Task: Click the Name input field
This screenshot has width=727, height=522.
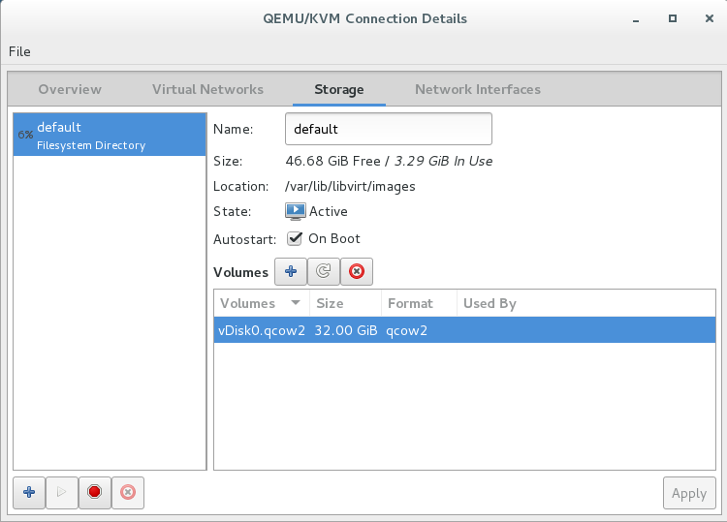Action: coord(389,129)
